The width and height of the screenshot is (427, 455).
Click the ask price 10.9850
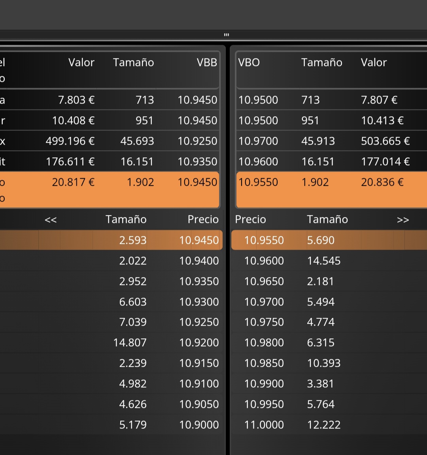(264, 363)
